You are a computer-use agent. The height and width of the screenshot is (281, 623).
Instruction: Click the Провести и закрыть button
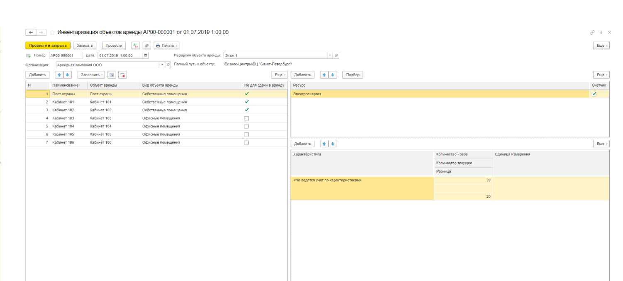[48, 46]
